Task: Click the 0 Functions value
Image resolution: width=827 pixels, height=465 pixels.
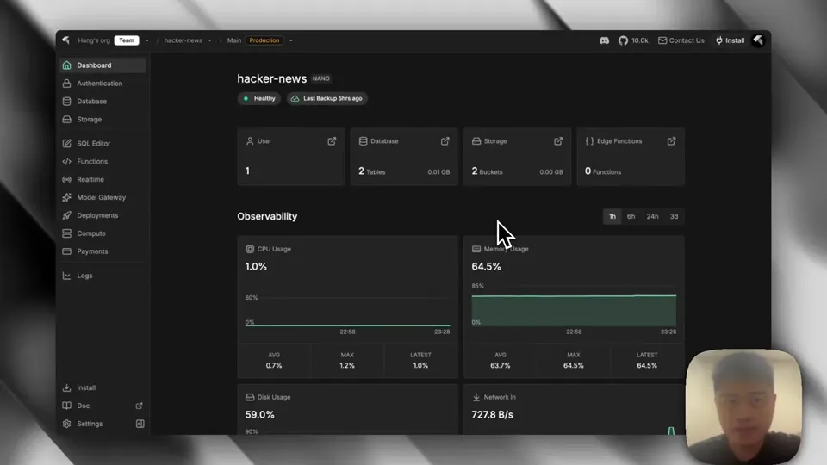Action: pos(603,171)
